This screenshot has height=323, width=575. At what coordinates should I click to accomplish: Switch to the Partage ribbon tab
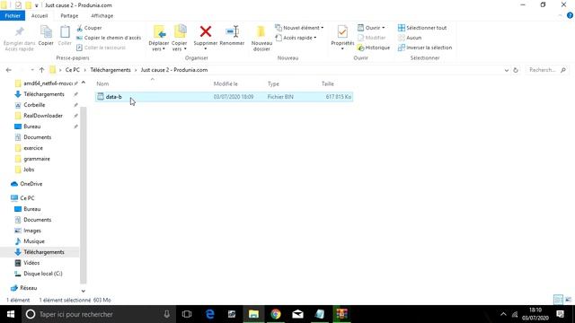coord(69,16)
